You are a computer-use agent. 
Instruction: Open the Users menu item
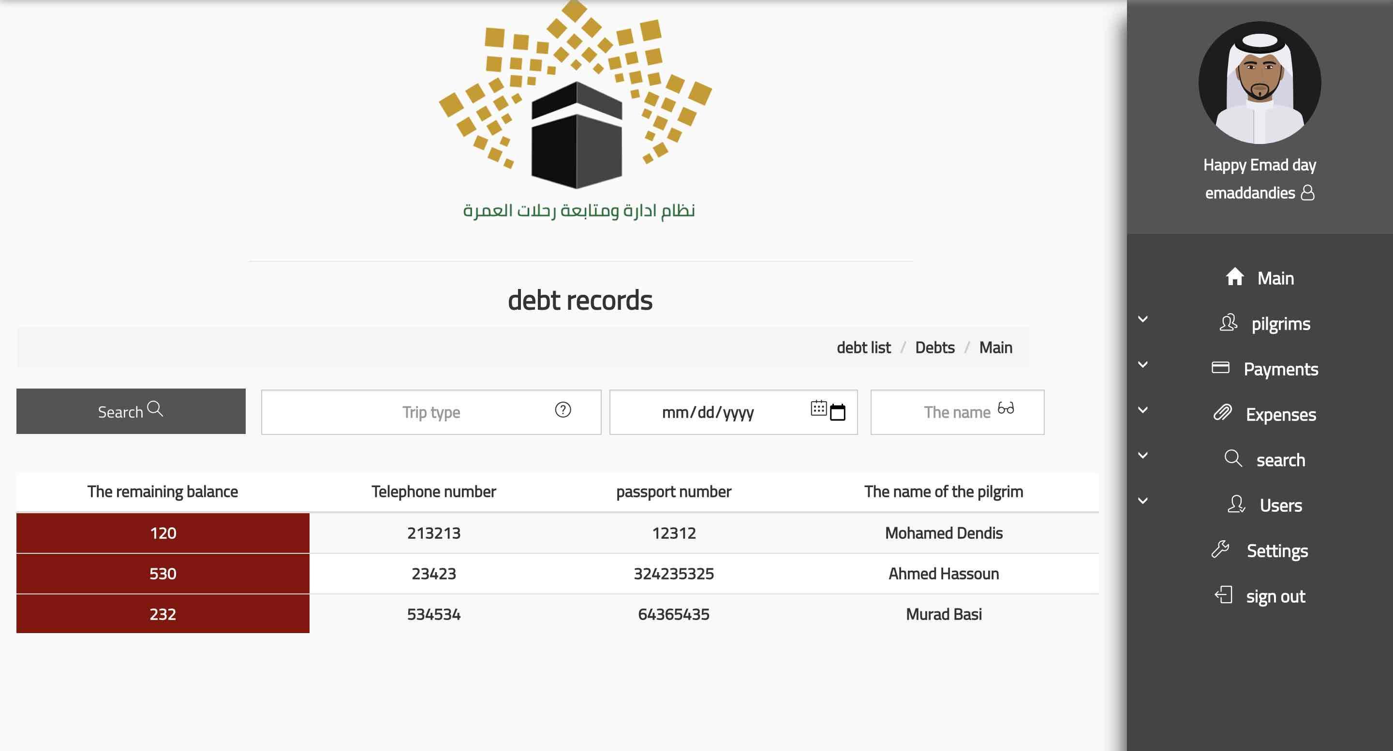pyautogui.click(x=1280, y=505)
